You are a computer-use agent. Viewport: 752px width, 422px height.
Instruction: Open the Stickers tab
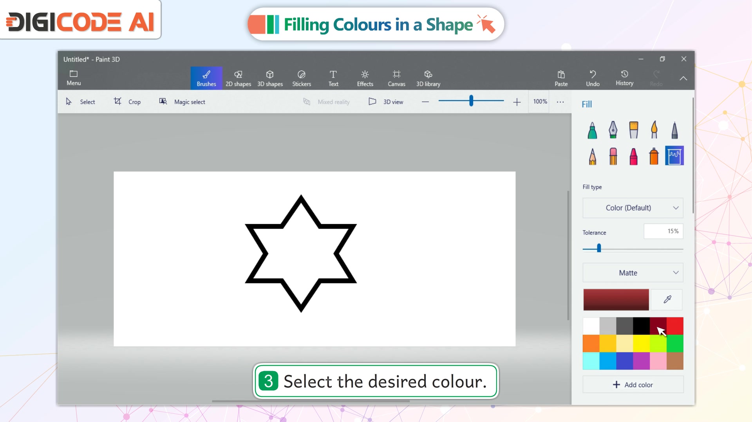click(302, 78)
